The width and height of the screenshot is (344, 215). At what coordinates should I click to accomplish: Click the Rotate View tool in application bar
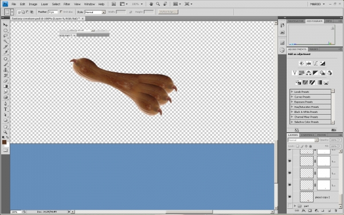tap(165, 4)
